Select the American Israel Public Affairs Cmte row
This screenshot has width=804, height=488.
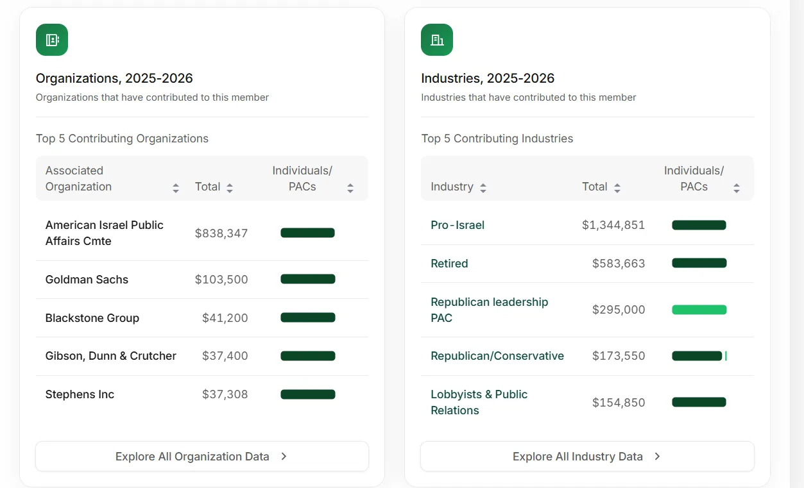click(x=202, y=233)
